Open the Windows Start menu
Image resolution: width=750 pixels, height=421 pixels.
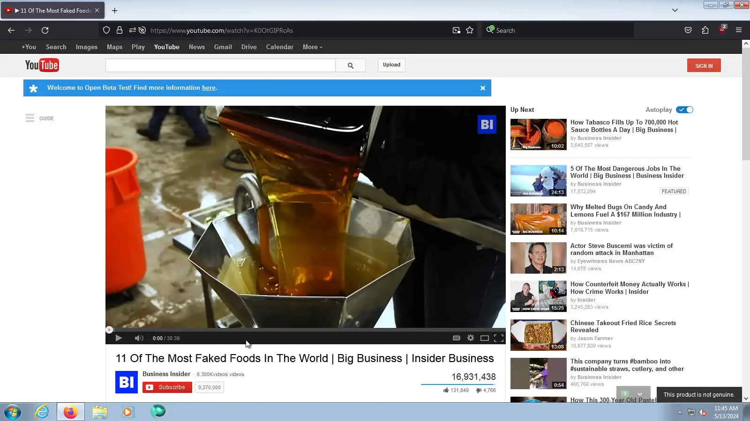coord(13,412)
